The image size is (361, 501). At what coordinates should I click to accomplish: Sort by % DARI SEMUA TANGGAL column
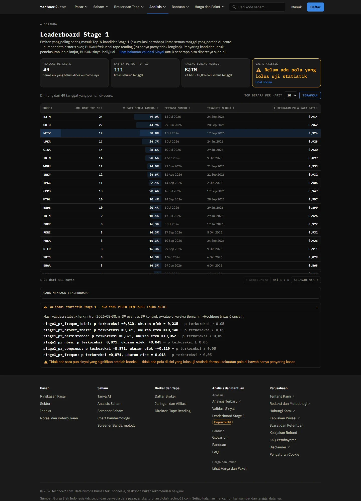click(141, 108)
